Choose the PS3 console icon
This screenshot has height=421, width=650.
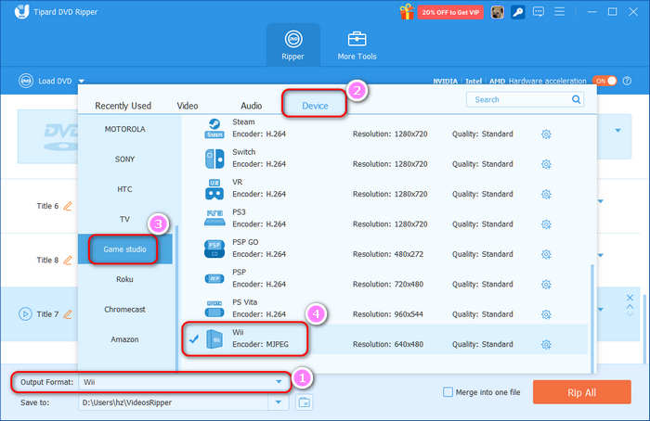[214, 218]
